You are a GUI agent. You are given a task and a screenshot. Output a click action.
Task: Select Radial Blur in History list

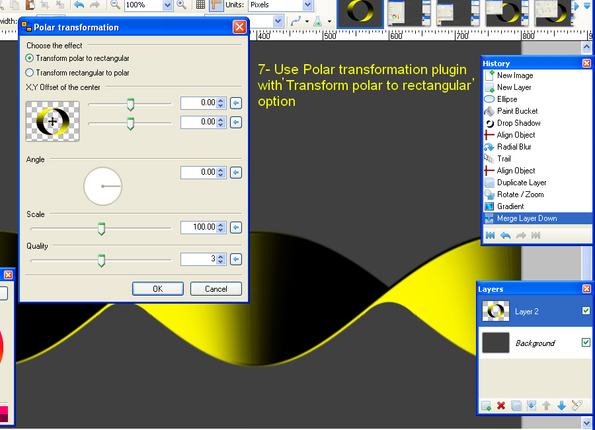(537, 147)
